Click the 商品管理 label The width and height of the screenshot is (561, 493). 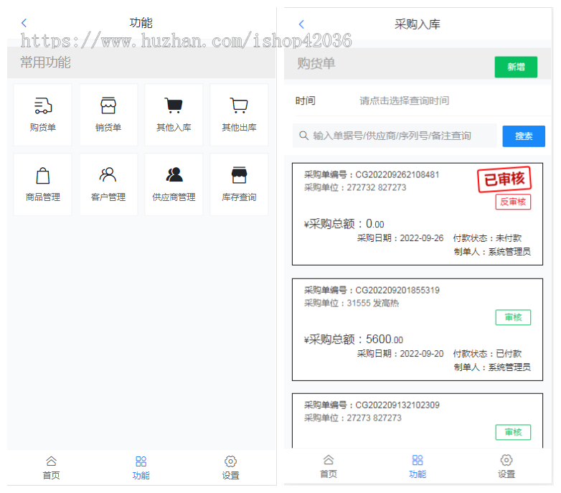[43, 197]
